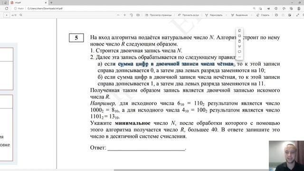Screen dimensions: 304x171
Task: Activate the Draw tool (Нарисовать)
Action: pos(214,15)
